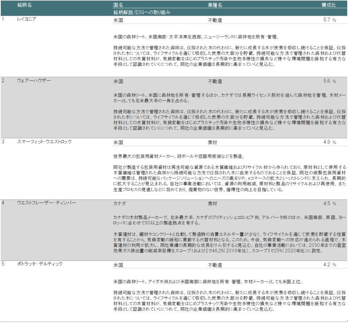The height and width of the screenshot is (324, 348).
Task: Click 不動産 sector in the レイヨニア row
Action: coord(215,20)
